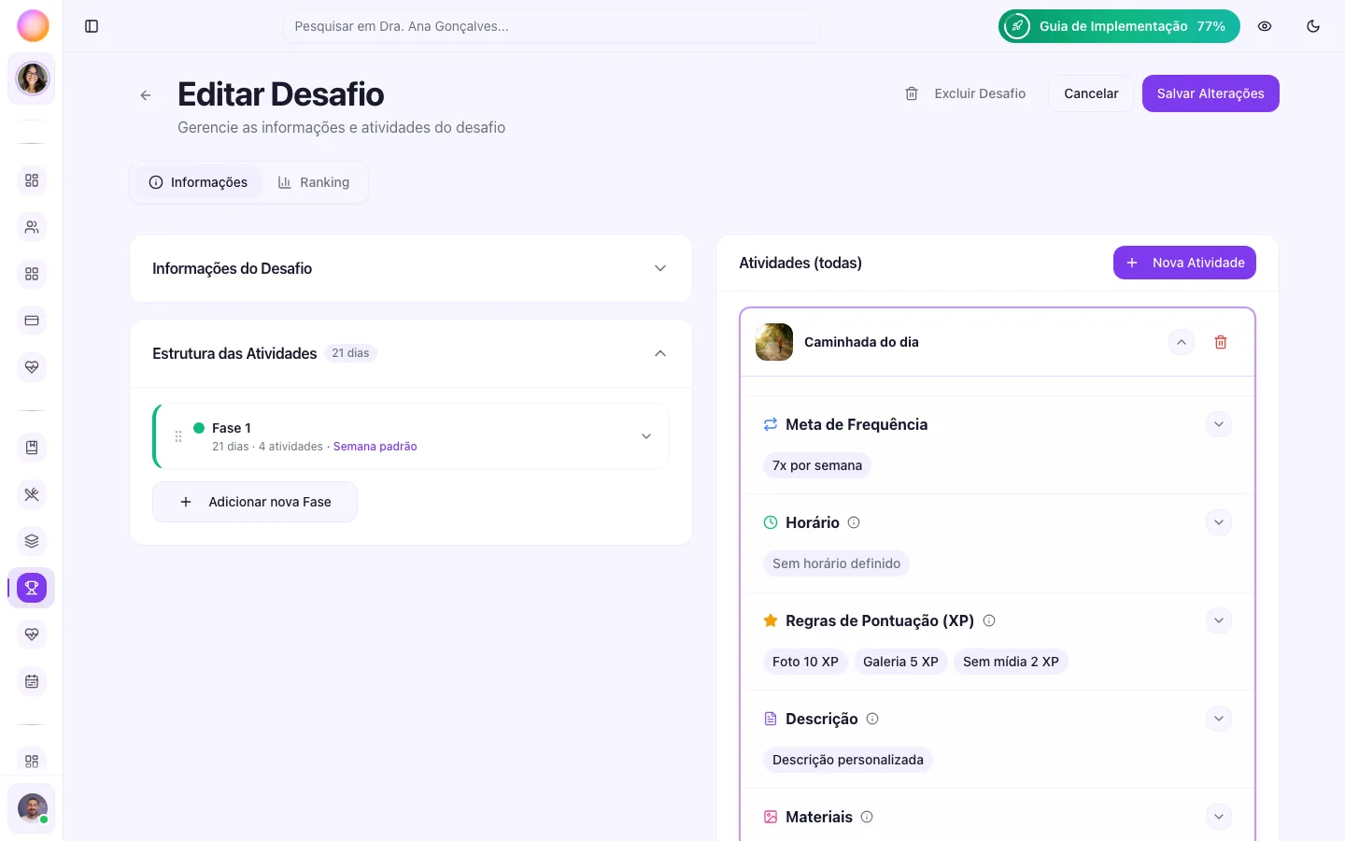Expand the Informações do Desafio section
This screenshot has height=841, width=1345.
point(660,268)
